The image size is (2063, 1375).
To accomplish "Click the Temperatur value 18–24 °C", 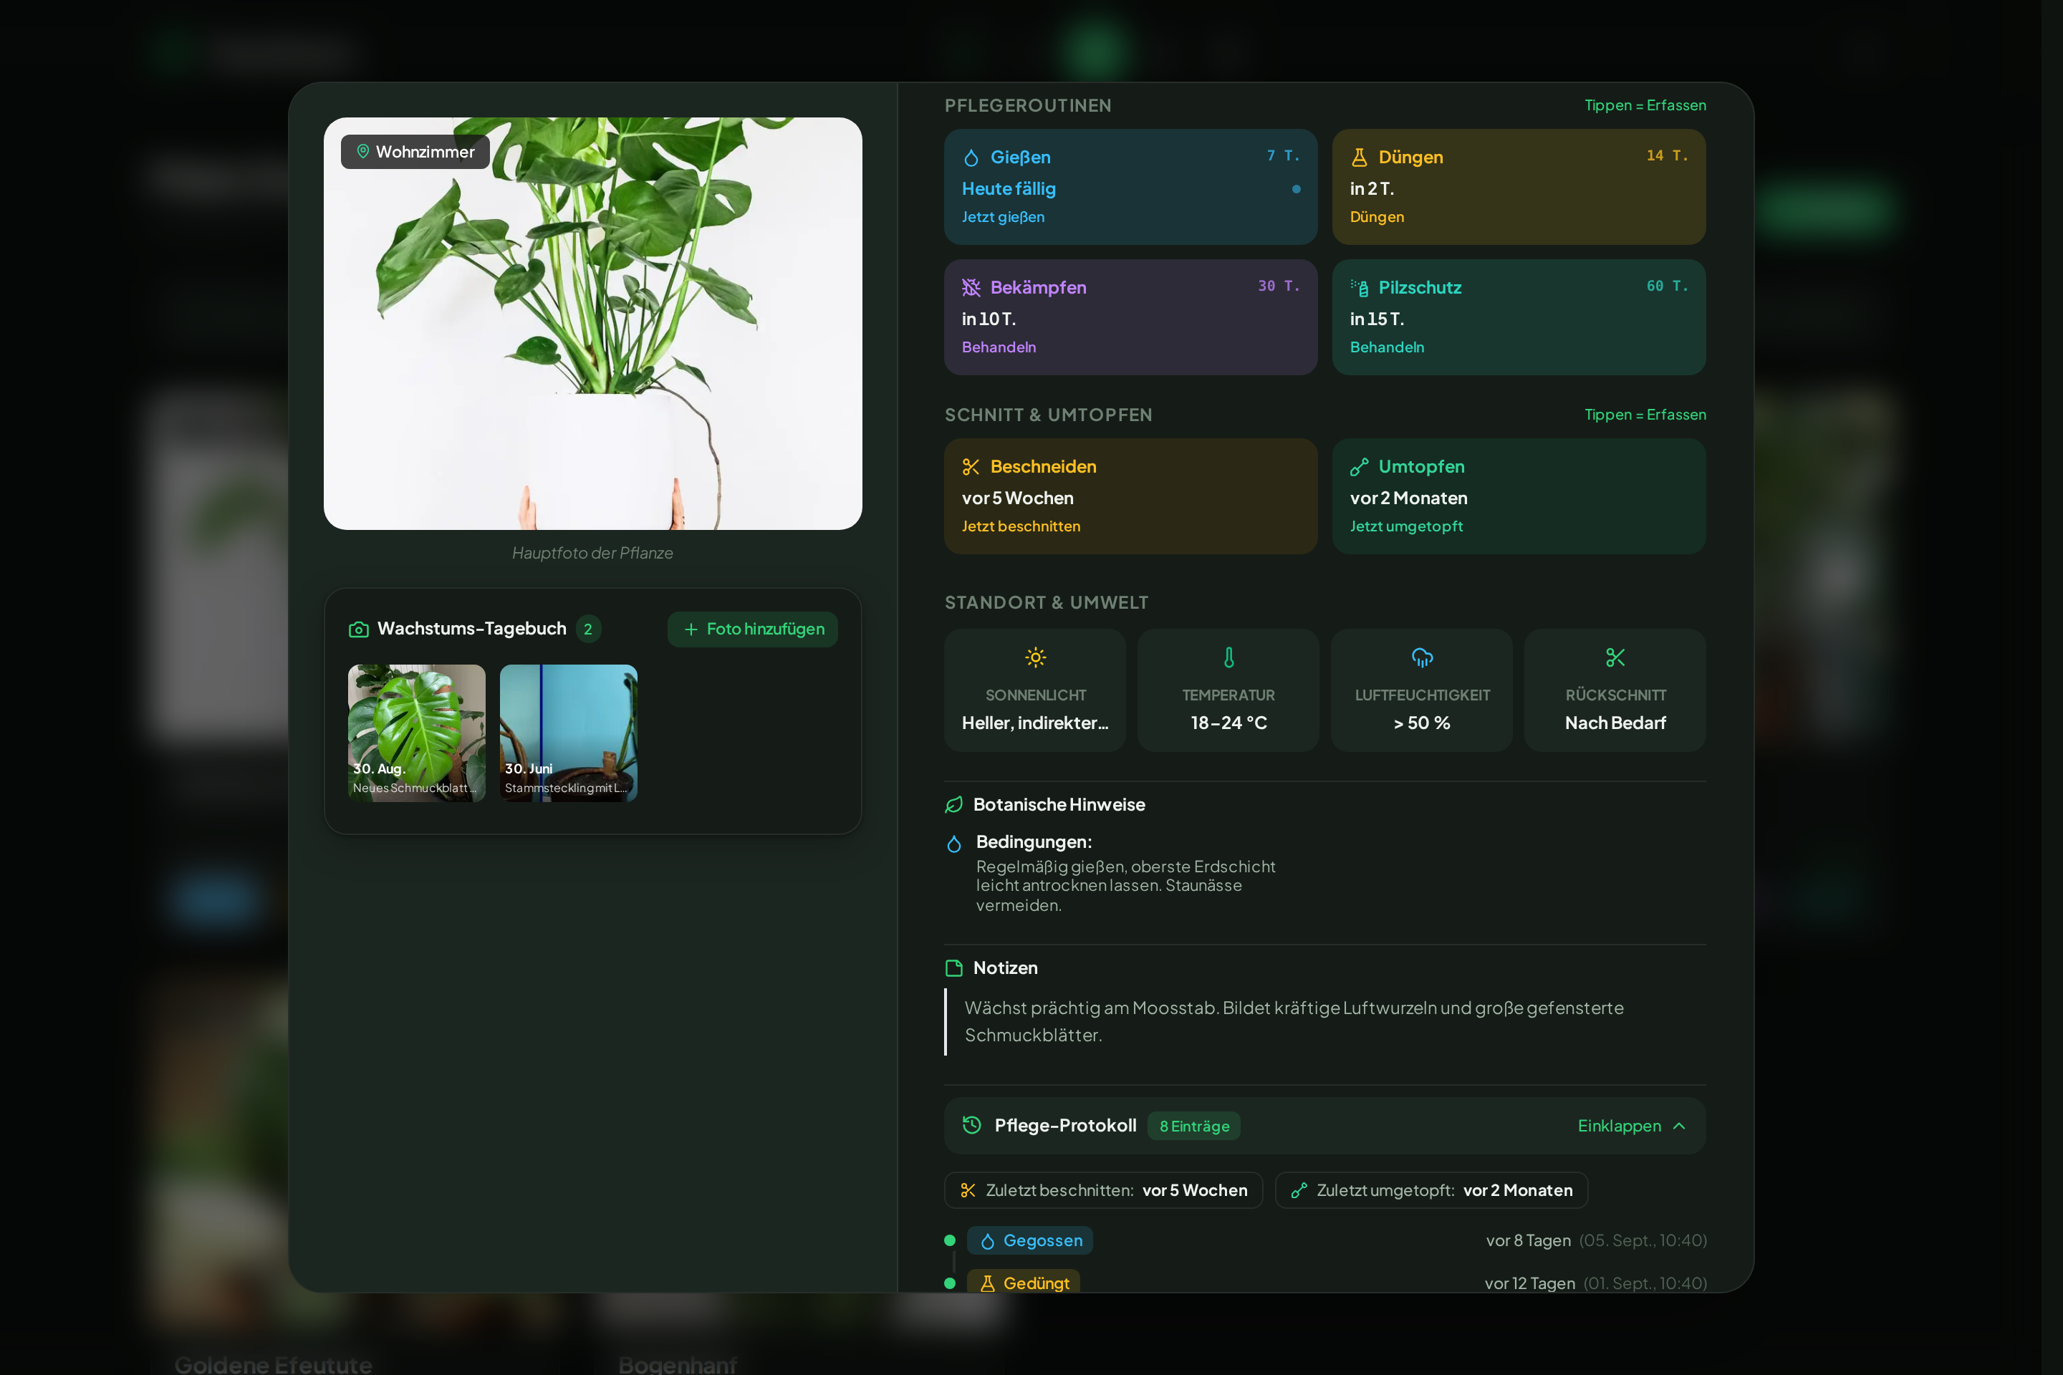I will click(x=1229, y=723).
